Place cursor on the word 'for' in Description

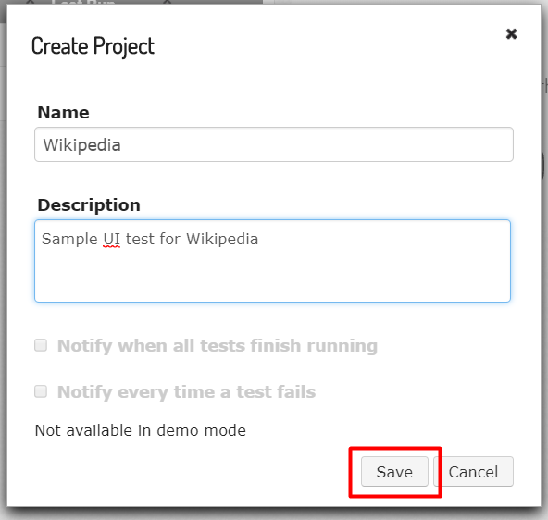pyautogui.click(x=169, y=240)
